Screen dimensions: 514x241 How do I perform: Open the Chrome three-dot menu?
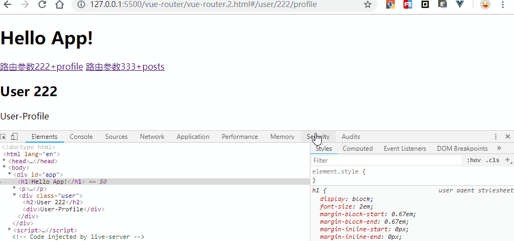click(x=503, y=4)
